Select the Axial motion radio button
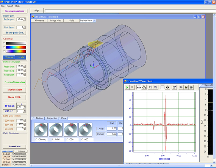 [53, 140]
